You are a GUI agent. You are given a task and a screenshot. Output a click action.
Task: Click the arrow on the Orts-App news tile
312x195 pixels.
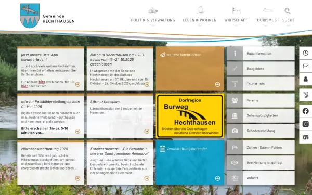tap(77, 84)
